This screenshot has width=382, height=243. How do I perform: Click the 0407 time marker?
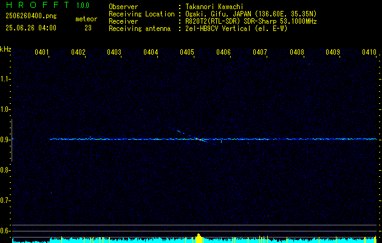click(260, 52)
